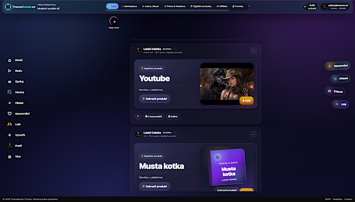Click Zobrazit produkt for Youtube
The image size is (355, 202).
155,99
